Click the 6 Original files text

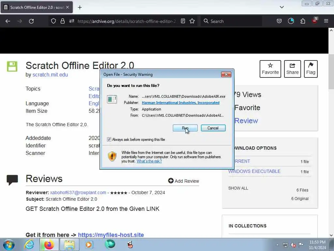[x=300, y=199]
